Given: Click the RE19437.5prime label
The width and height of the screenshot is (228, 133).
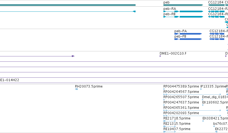Looking at the screenshot, I should 177,129.
